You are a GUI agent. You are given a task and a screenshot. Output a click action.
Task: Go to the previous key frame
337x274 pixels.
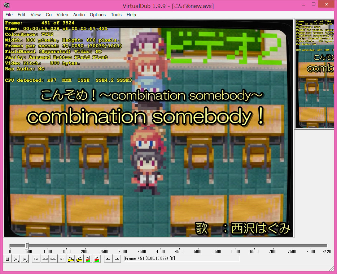71,259
